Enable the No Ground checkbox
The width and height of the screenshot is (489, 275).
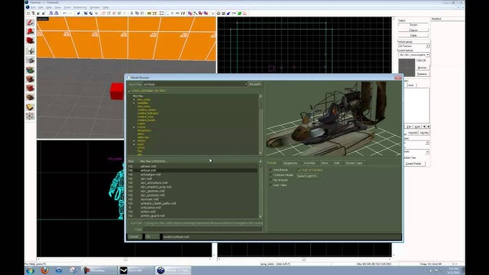tap(270, 180)
